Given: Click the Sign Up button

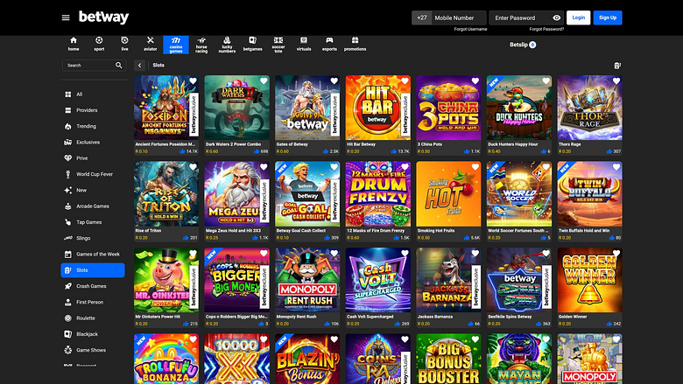Looking at the screenshot, I should pos(608,17).
